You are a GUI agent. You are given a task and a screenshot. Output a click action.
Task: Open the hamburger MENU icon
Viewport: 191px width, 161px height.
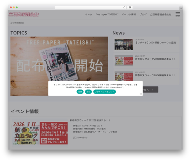pyautogui.click(x=178, y=14)
